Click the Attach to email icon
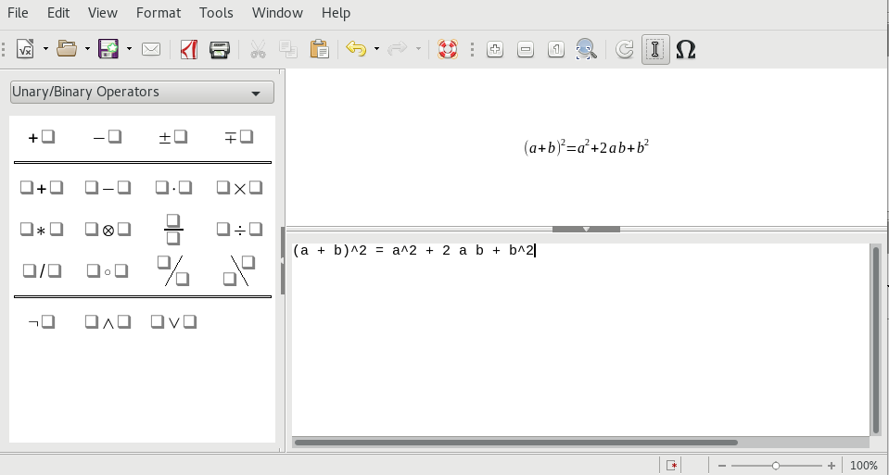889x475 pixels. coord(151,49)
